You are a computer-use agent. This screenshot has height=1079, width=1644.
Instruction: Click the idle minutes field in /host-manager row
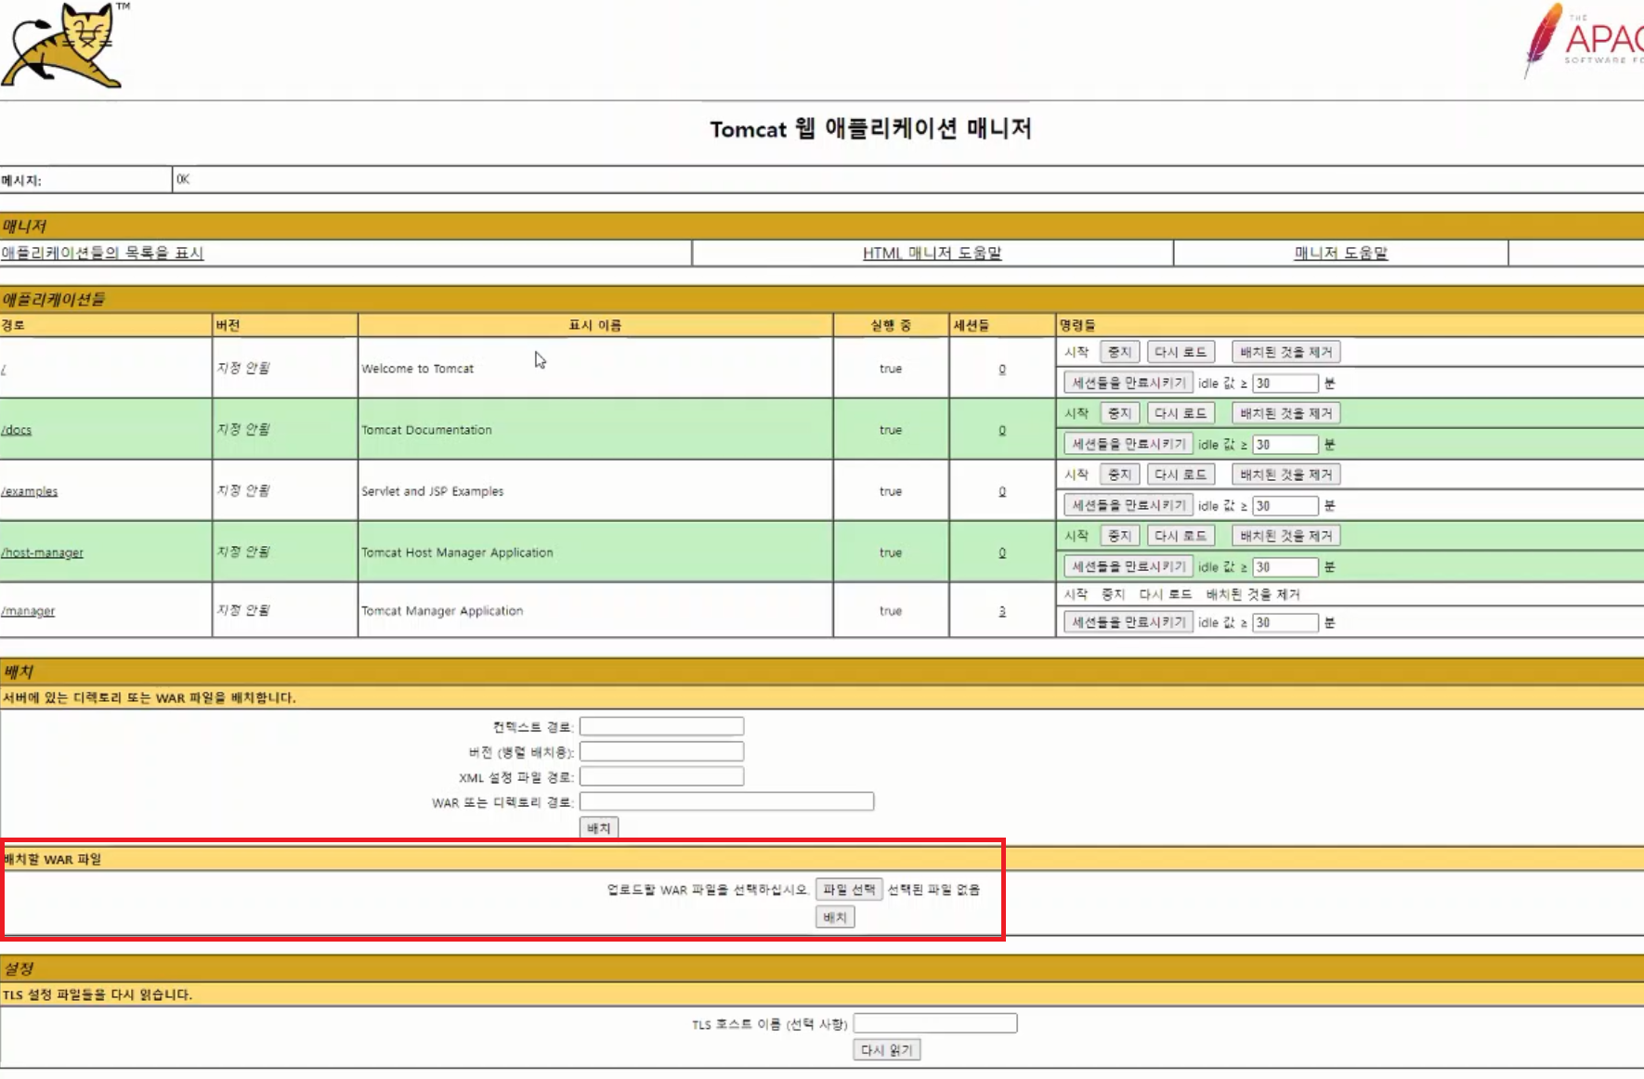pyautogui.click(x=1285, y=566)
